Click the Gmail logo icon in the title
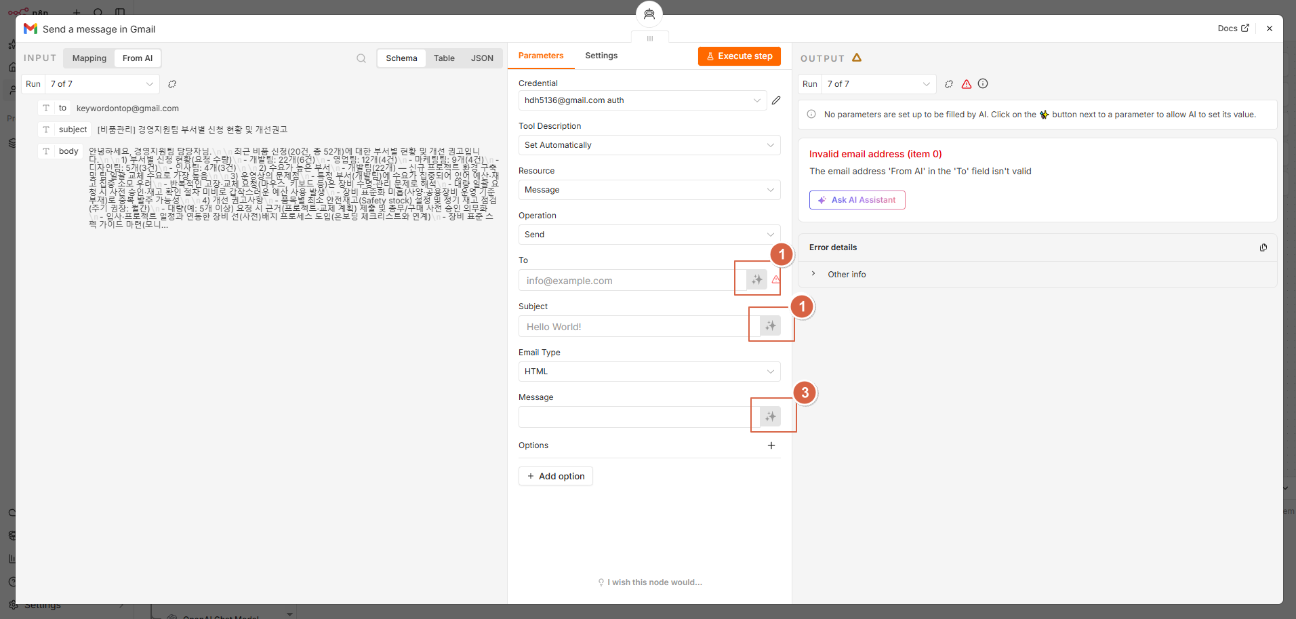Image resolution: width=1296 pixels, height=619 pixels. 31,28
